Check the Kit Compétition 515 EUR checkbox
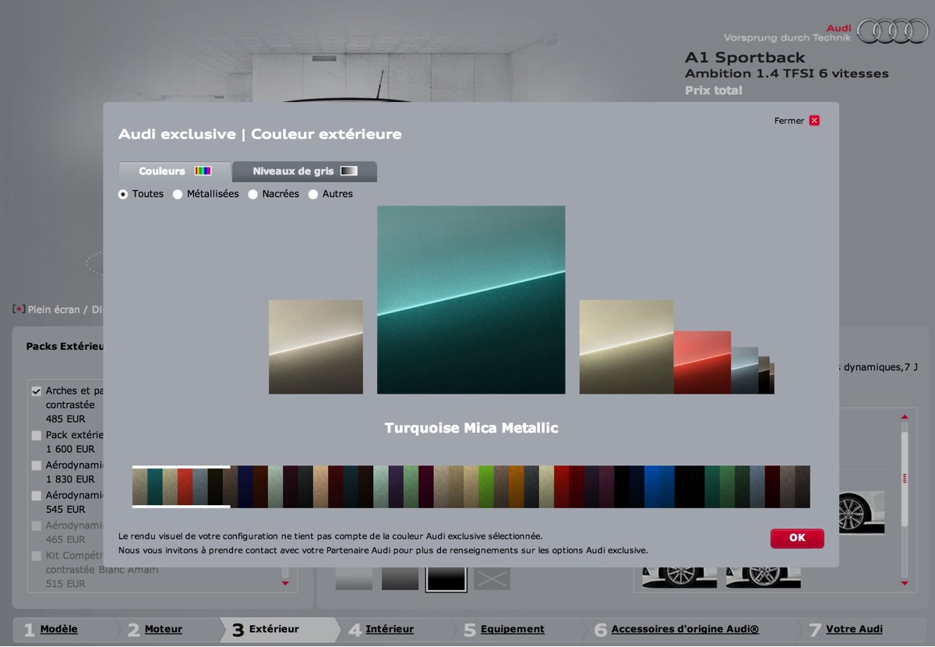935x647 pixels. tap(37, 556)
